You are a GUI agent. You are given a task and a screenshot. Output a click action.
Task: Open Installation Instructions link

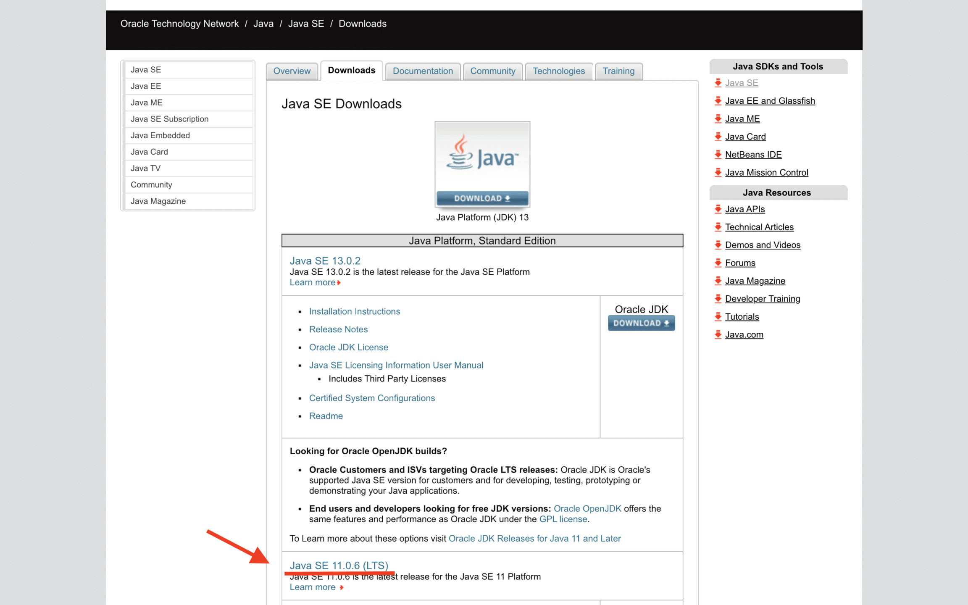(355, 311)
